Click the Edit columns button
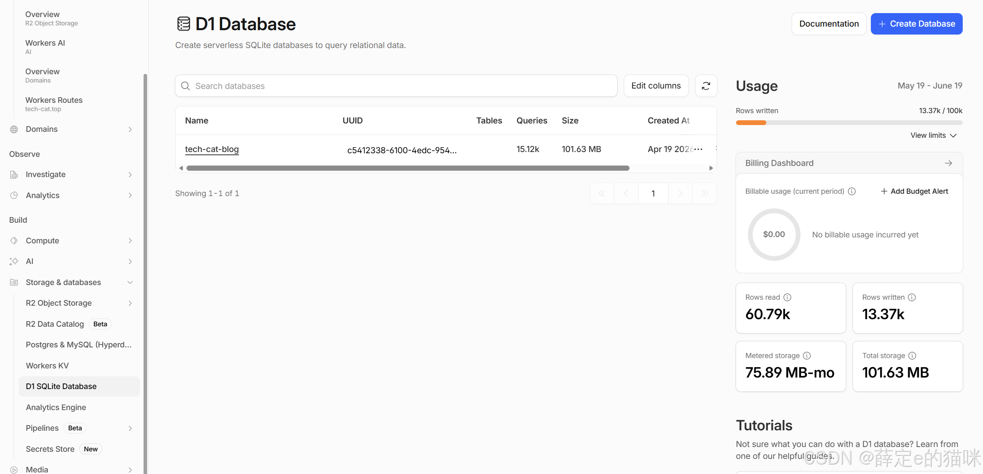Screen dimensions: 983x474 656,86
